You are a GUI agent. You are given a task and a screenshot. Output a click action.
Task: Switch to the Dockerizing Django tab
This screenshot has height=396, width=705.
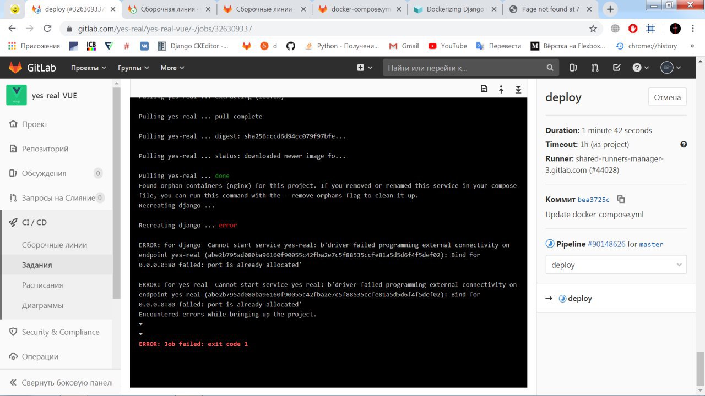click(x=455, y=9)
